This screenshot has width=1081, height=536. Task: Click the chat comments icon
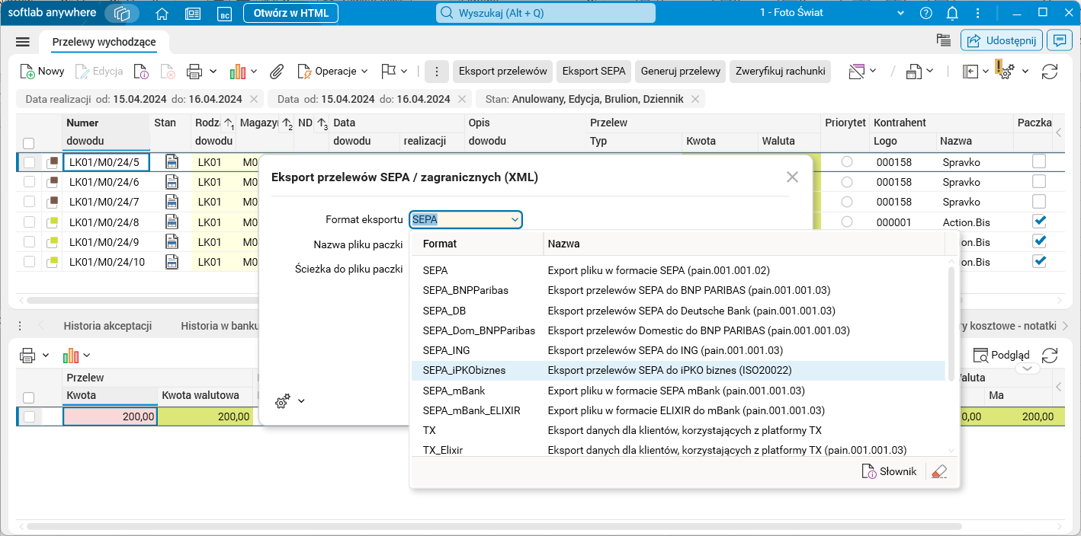(x=1059, y=40)
